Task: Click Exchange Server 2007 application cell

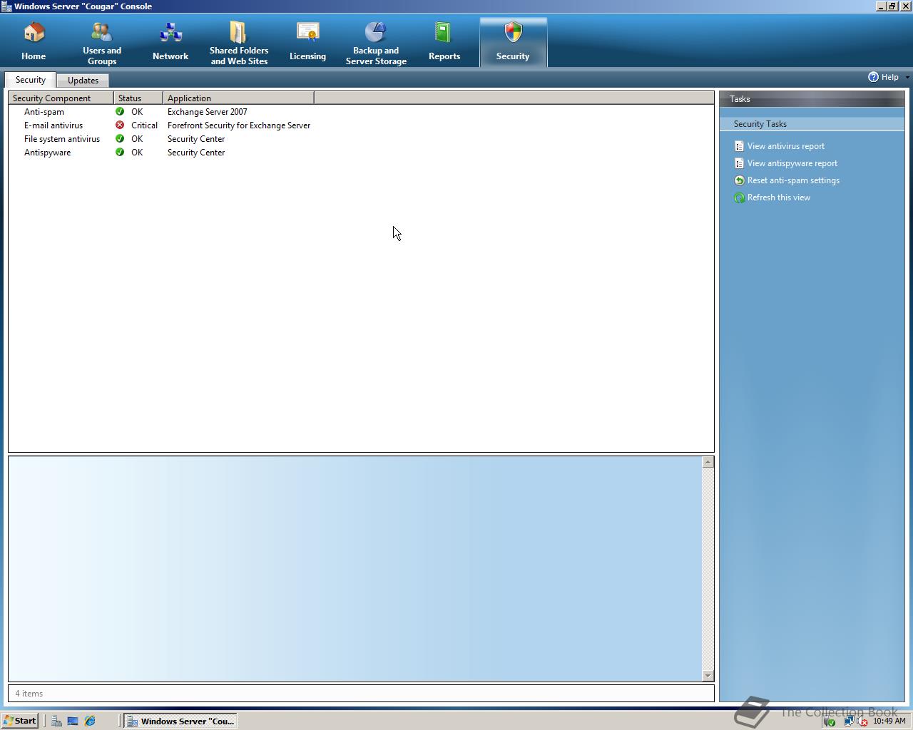Action: (208, 112)
